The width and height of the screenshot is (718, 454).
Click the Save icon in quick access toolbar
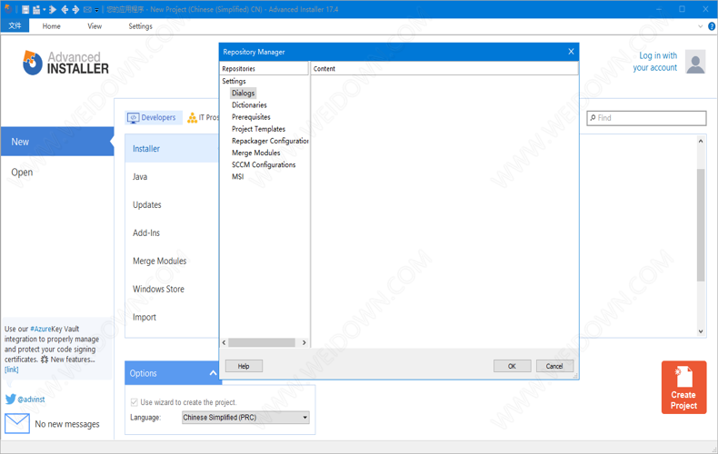pyautogui.click(x=25, y=9)
